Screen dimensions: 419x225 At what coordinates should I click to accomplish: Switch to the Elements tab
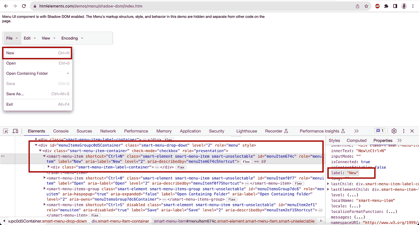pyautogui.click(x=36, y=131)
